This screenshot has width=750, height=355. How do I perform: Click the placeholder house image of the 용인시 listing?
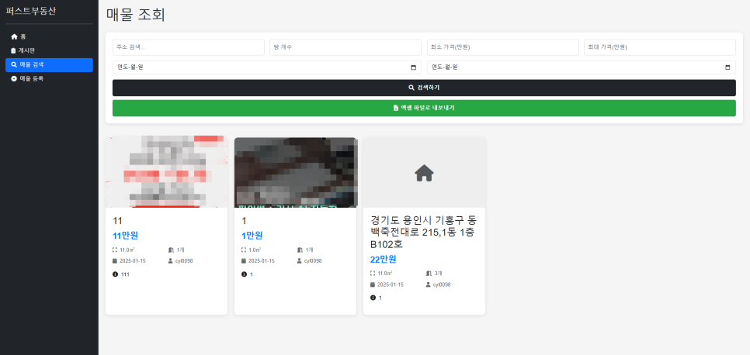[x=424, y=173]
